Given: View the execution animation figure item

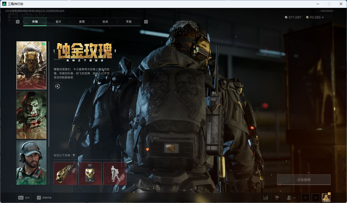Looking at the screenshot, I should click(115, 174).
